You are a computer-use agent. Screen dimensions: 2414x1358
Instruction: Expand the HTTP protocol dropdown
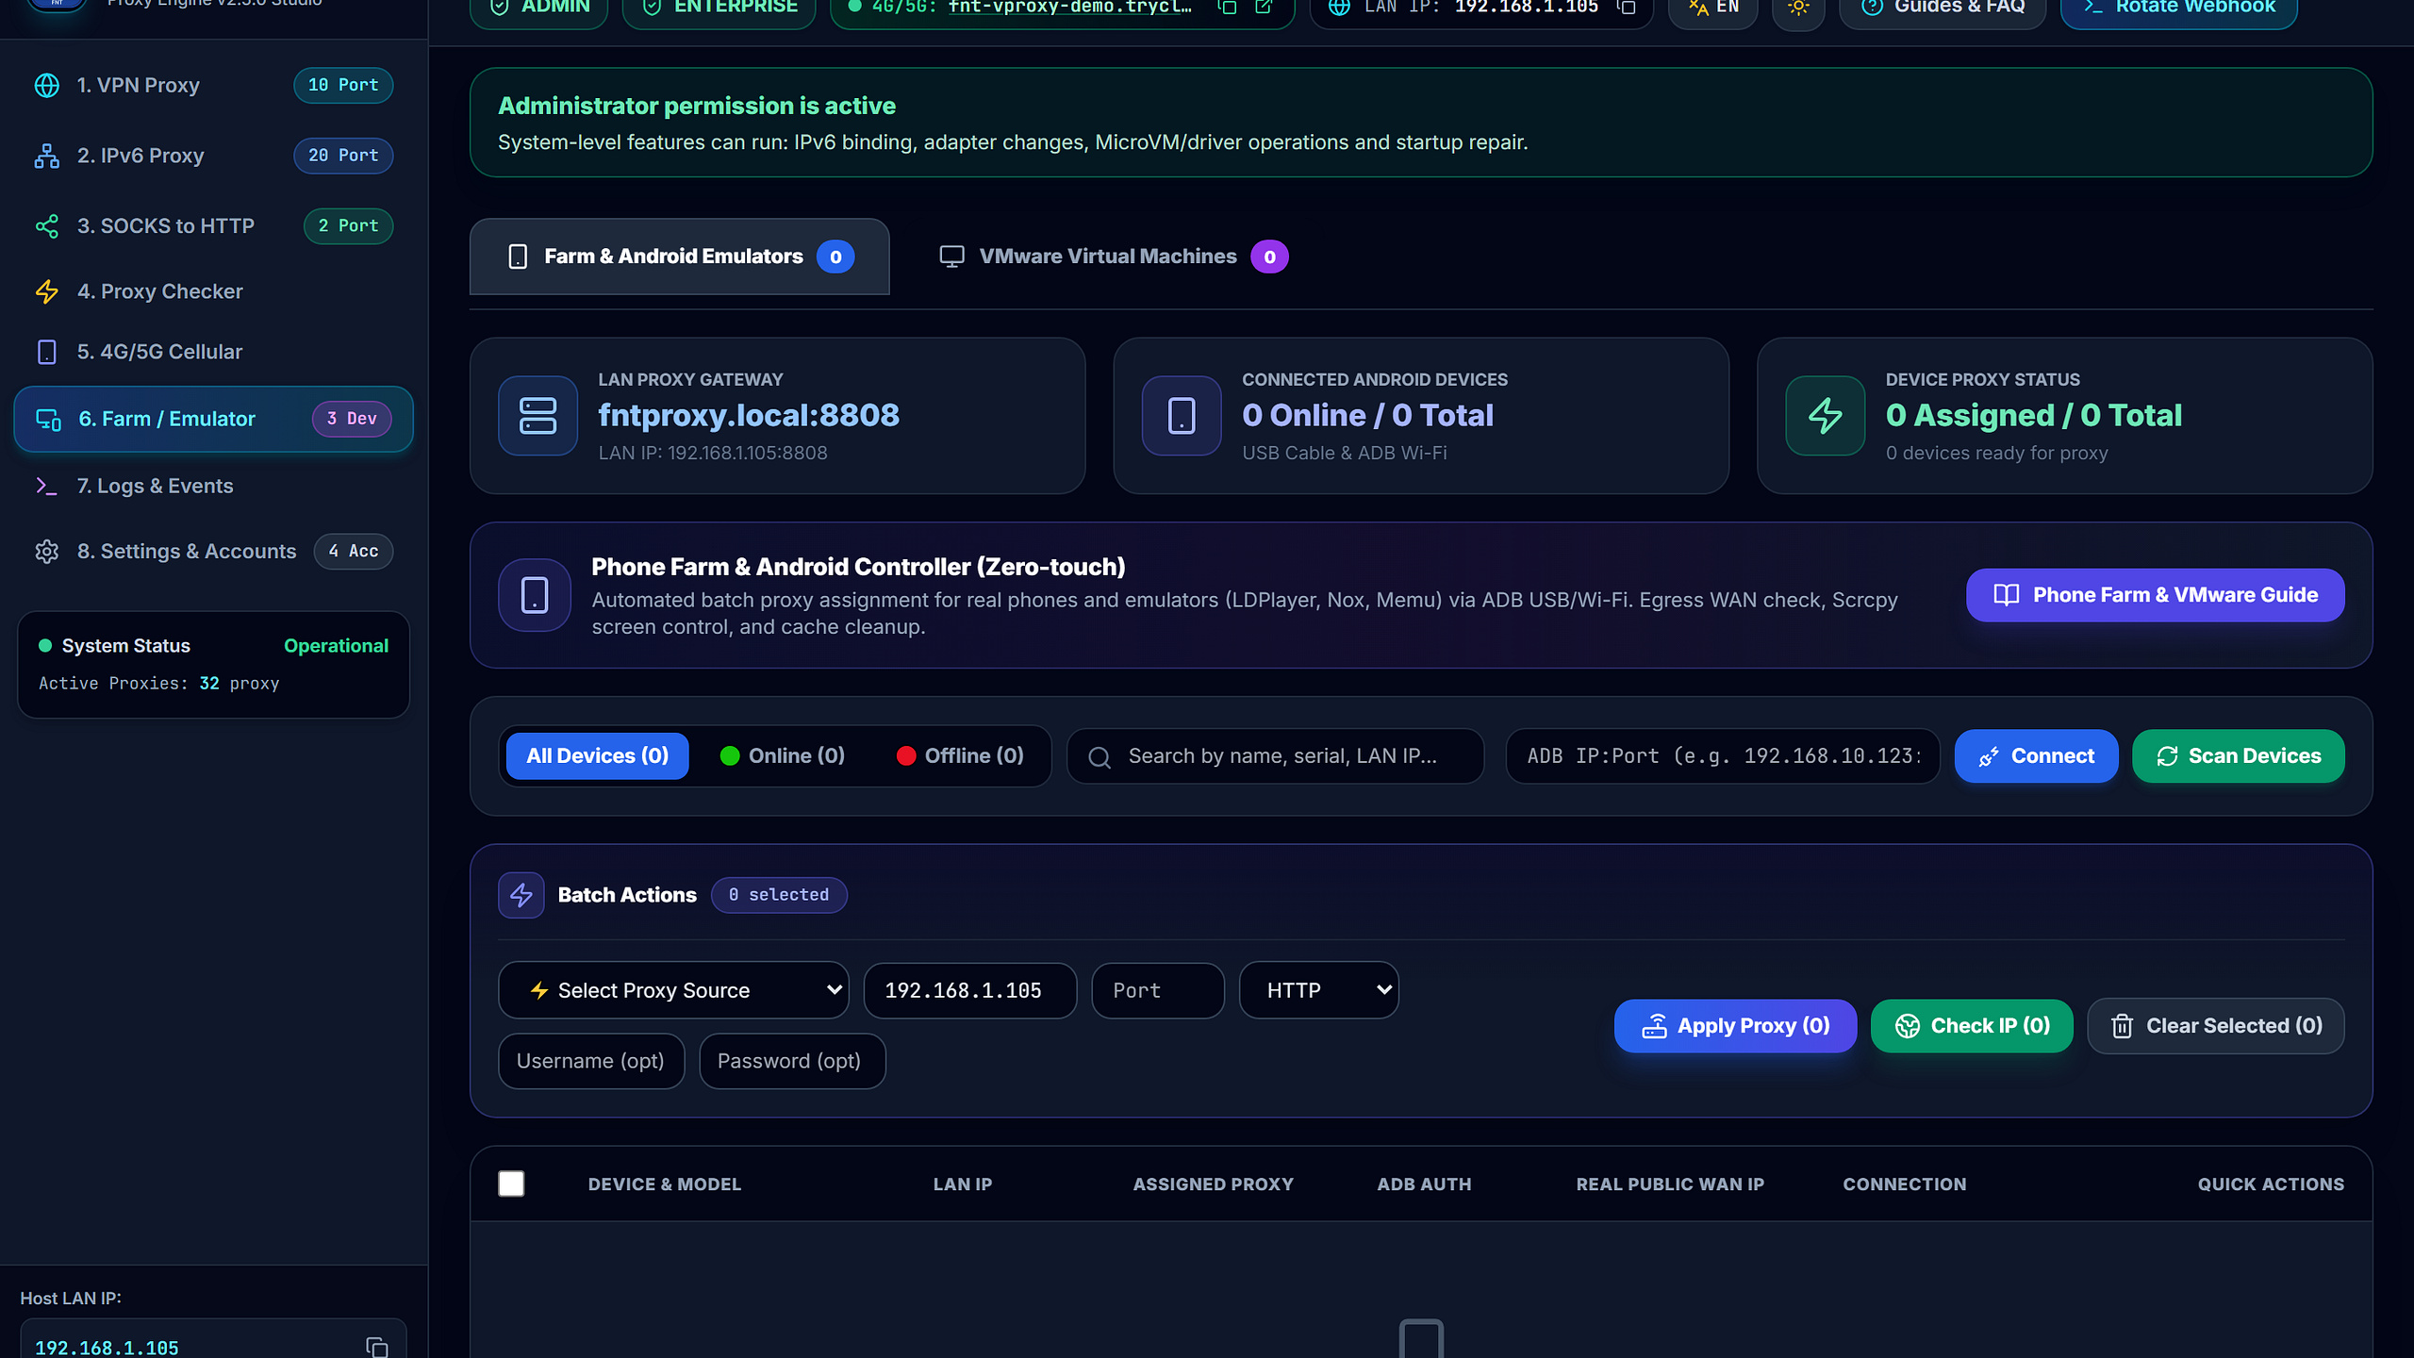(1318, 990)
